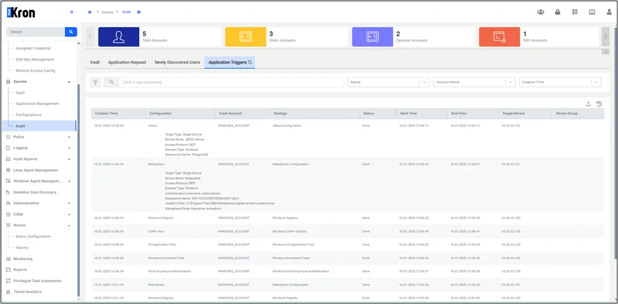Open the Creation Time filter dropdown
Image resolution: width=618 pixels, height=304 pixels.
560,82
